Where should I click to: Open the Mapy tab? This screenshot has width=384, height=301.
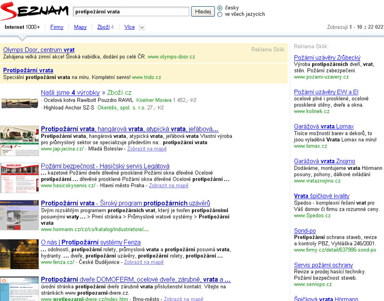[x=80, y=27]
